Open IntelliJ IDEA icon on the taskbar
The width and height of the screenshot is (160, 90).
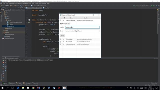[x=38, y=88]
